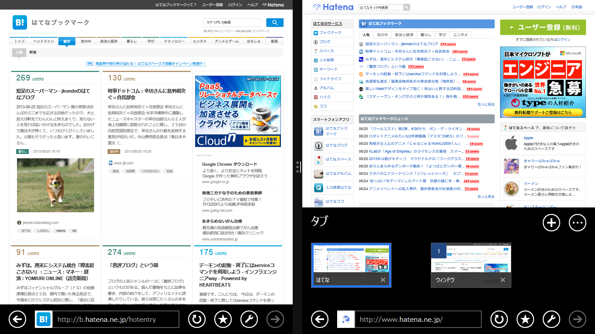Click the Hatena logo in right window

(333, 7)
